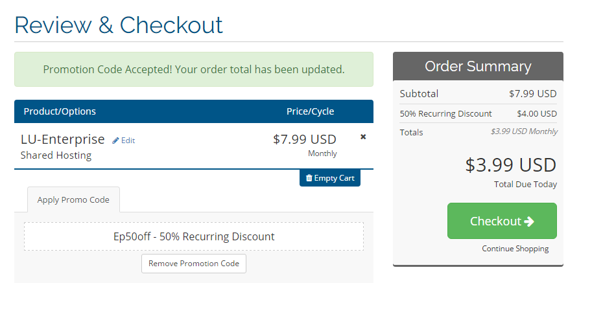603x318 pixels.
Task: Click the Subtotal row in summary
Action: (478, 94)
